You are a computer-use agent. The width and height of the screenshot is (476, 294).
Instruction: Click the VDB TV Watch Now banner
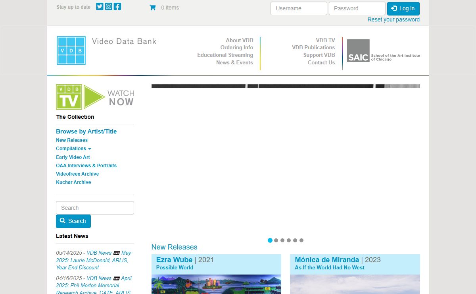(95, 97)
